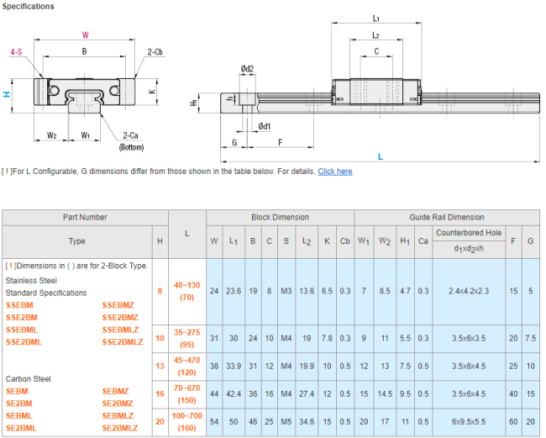Select the H value 20 cell
The width and height of the screenshot is (546, 438).
point(160,420)
